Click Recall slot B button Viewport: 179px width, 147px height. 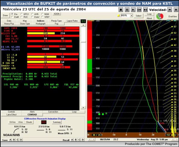pos(76,140)
